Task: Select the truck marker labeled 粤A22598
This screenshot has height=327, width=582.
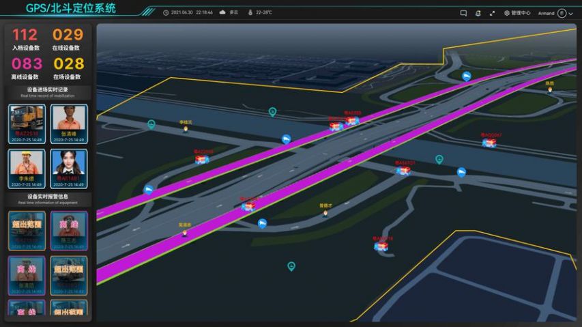Action: 202,160
